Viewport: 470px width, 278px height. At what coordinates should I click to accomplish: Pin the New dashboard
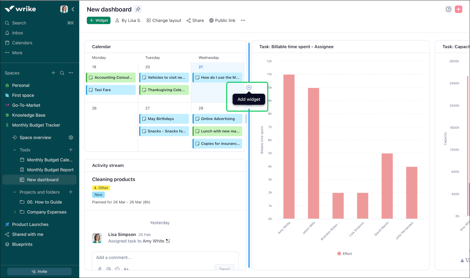pyautogui.click(x=138, y=9)
